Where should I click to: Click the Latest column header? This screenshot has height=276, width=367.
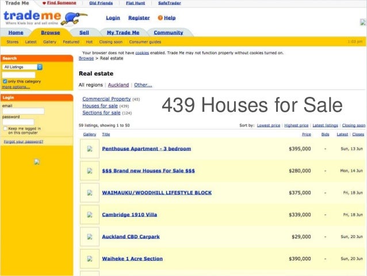click(x=342, y=134)
